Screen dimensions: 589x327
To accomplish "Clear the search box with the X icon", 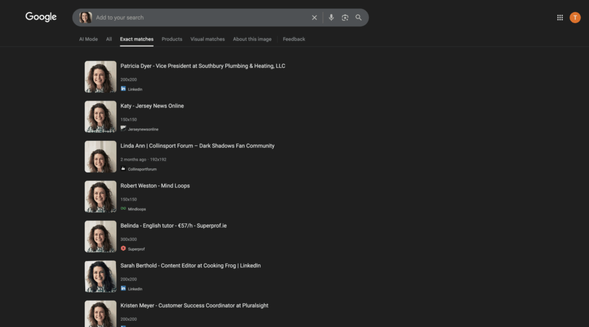I will [x=314, y=18].
